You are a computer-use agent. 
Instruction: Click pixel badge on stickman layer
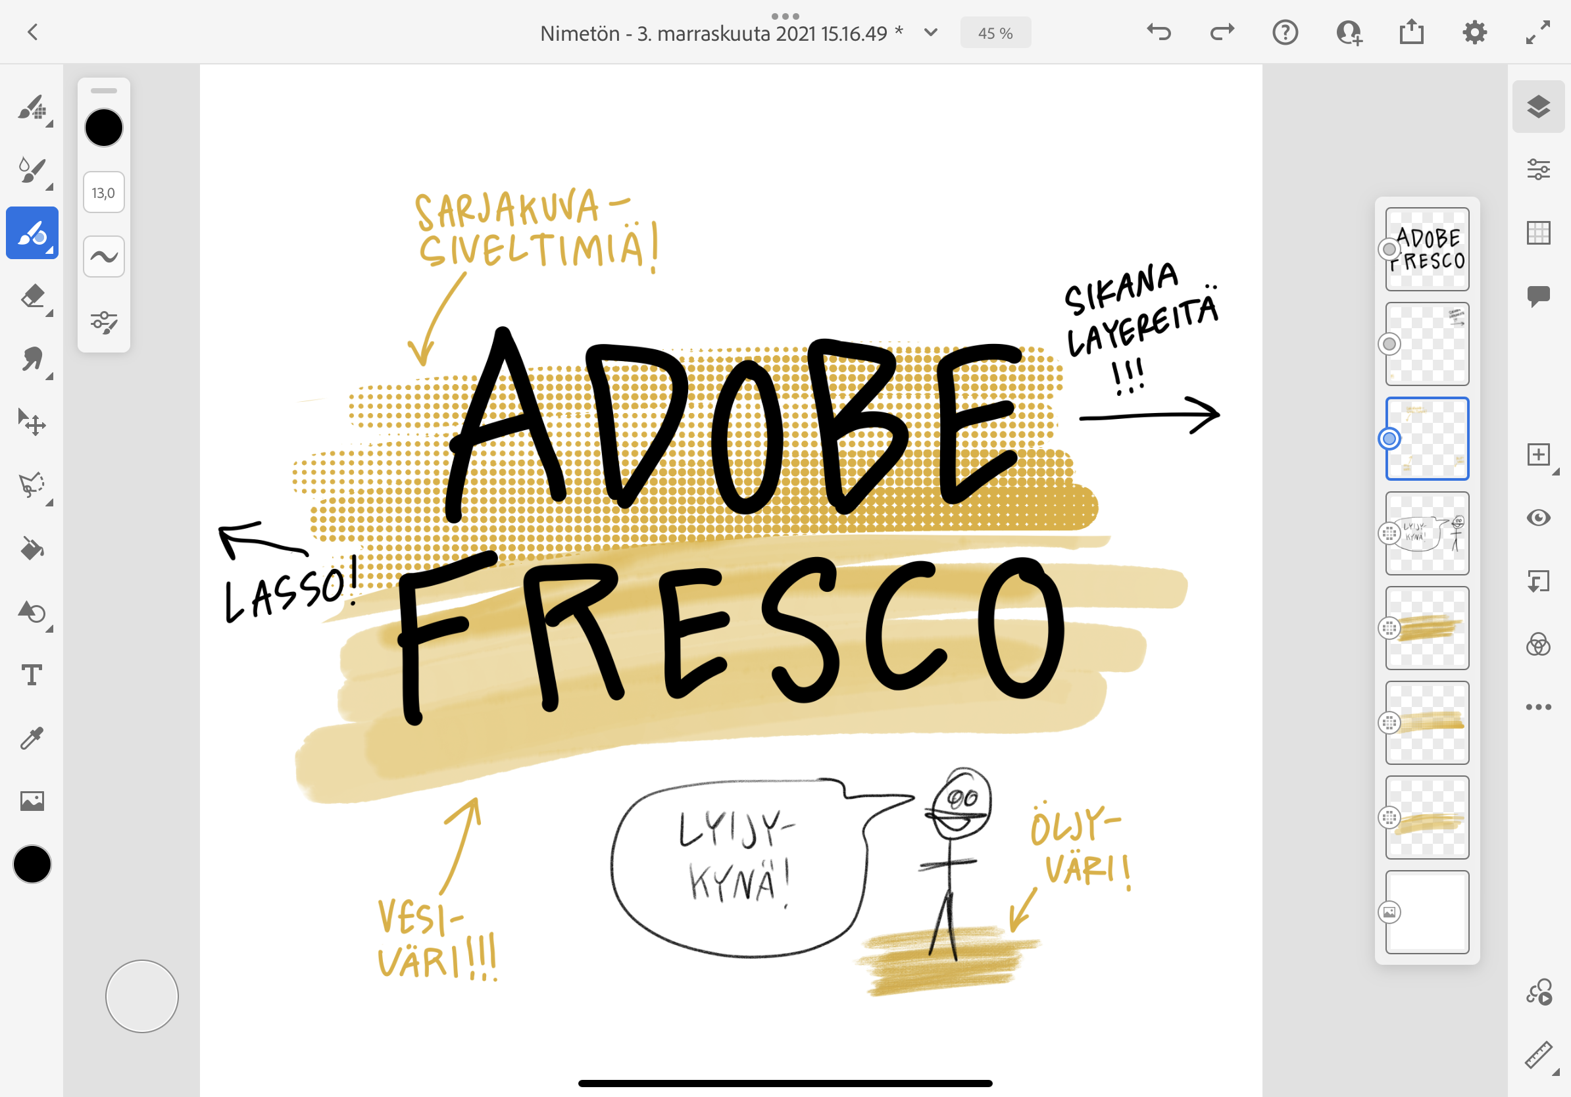tap(1389, 533)
